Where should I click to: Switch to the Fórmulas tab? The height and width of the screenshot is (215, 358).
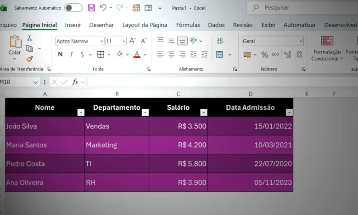188,25
